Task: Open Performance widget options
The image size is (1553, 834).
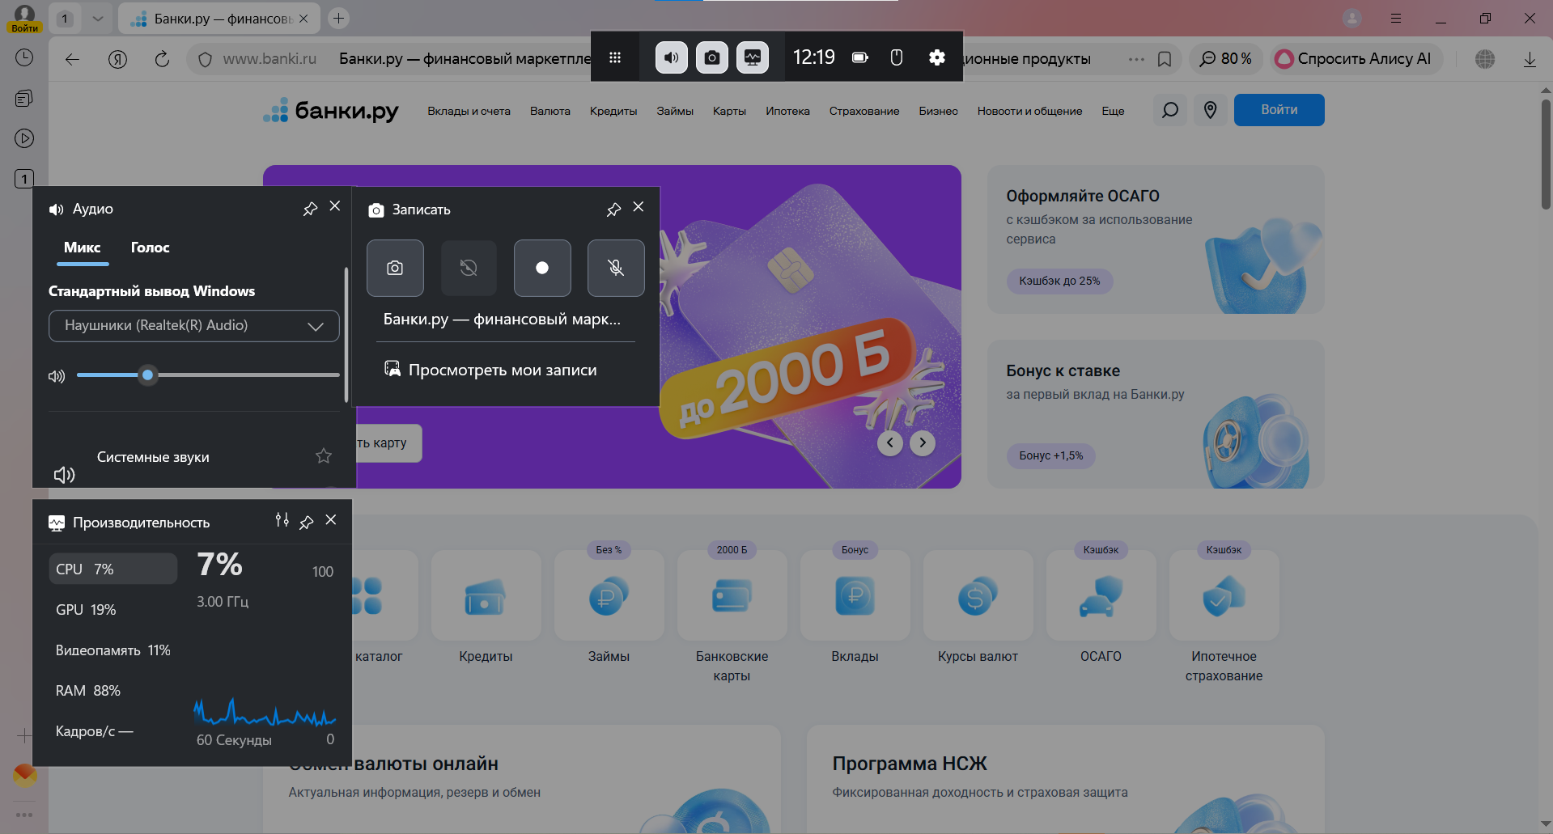Action: click(282, 520)
